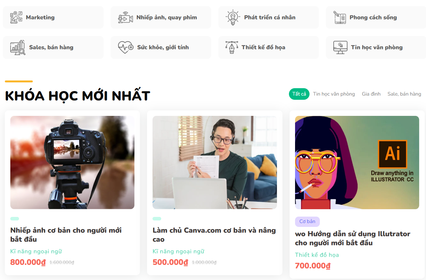This screenshot has height=280, width=426.
Task: Click the chart icon for Sales, bán hàng
Action: coord(18,47)
